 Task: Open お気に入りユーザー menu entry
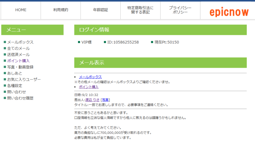tap(24, 79)
